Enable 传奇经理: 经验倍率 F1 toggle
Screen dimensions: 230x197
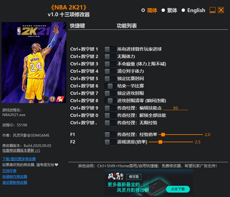(x=110, y=135)
